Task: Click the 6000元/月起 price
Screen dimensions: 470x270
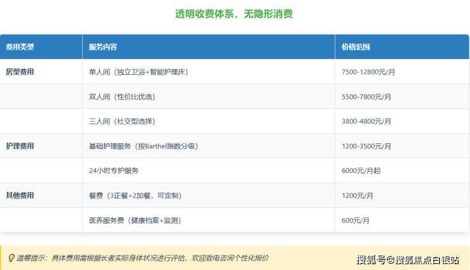Action: tap(361, 170)
